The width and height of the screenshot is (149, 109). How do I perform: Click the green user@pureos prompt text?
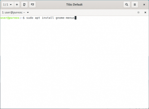[x=10, y=18]
